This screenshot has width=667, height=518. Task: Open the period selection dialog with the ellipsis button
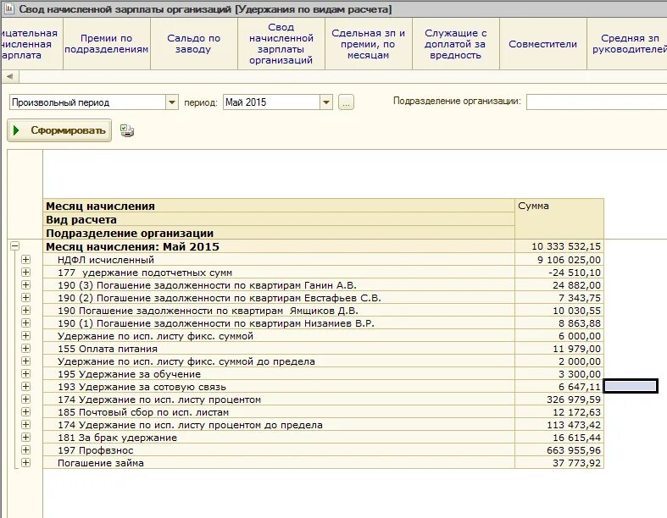pyautogui.click(x=346, y=102)
